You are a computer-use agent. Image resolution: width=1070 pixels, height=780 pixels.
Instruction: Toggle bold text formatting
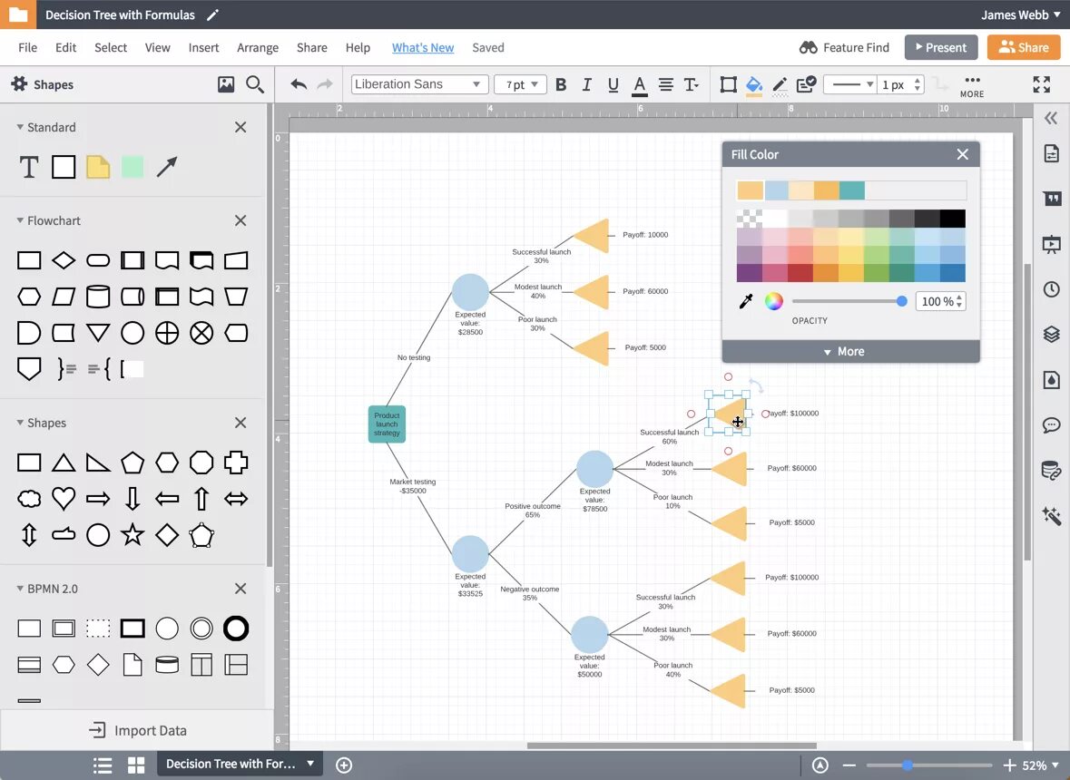(x=561, y=84)
